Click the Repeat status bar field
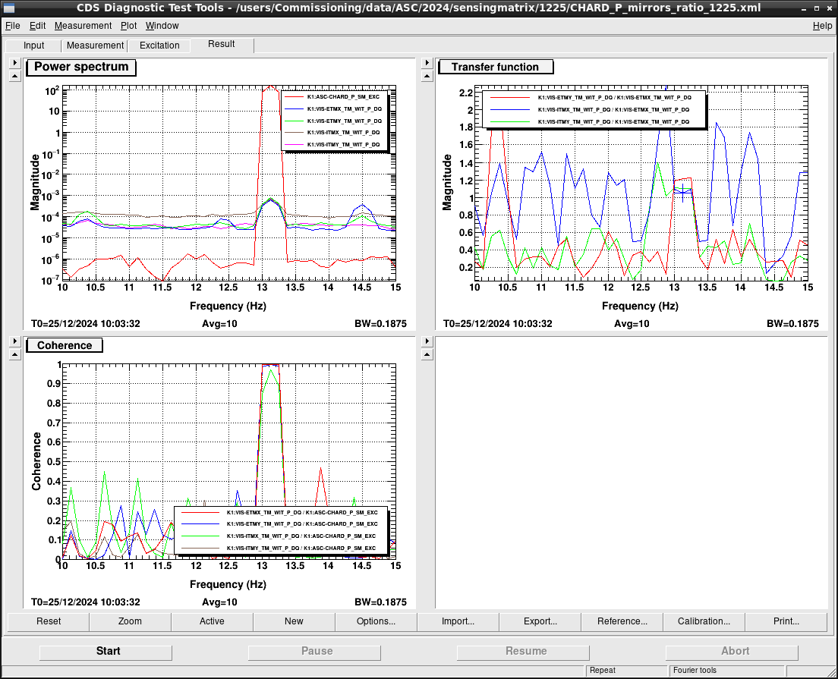 point(628,671)
